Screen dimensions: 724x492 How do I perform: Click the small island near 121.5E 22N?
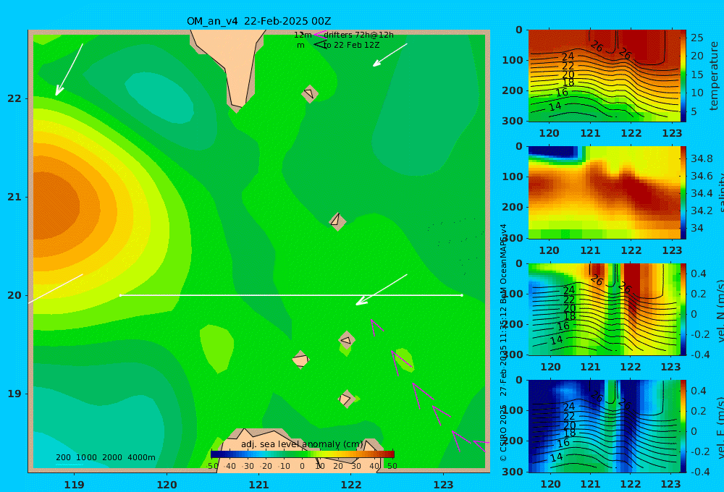[309, 93]
